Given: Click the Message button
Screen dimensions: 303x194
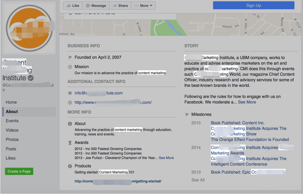Looking at the screenshot, I should (x=96, y=6).
